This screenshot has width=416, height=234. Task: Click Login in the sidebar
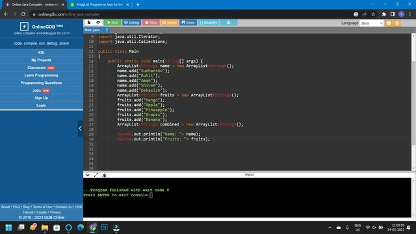pos(41,105)
